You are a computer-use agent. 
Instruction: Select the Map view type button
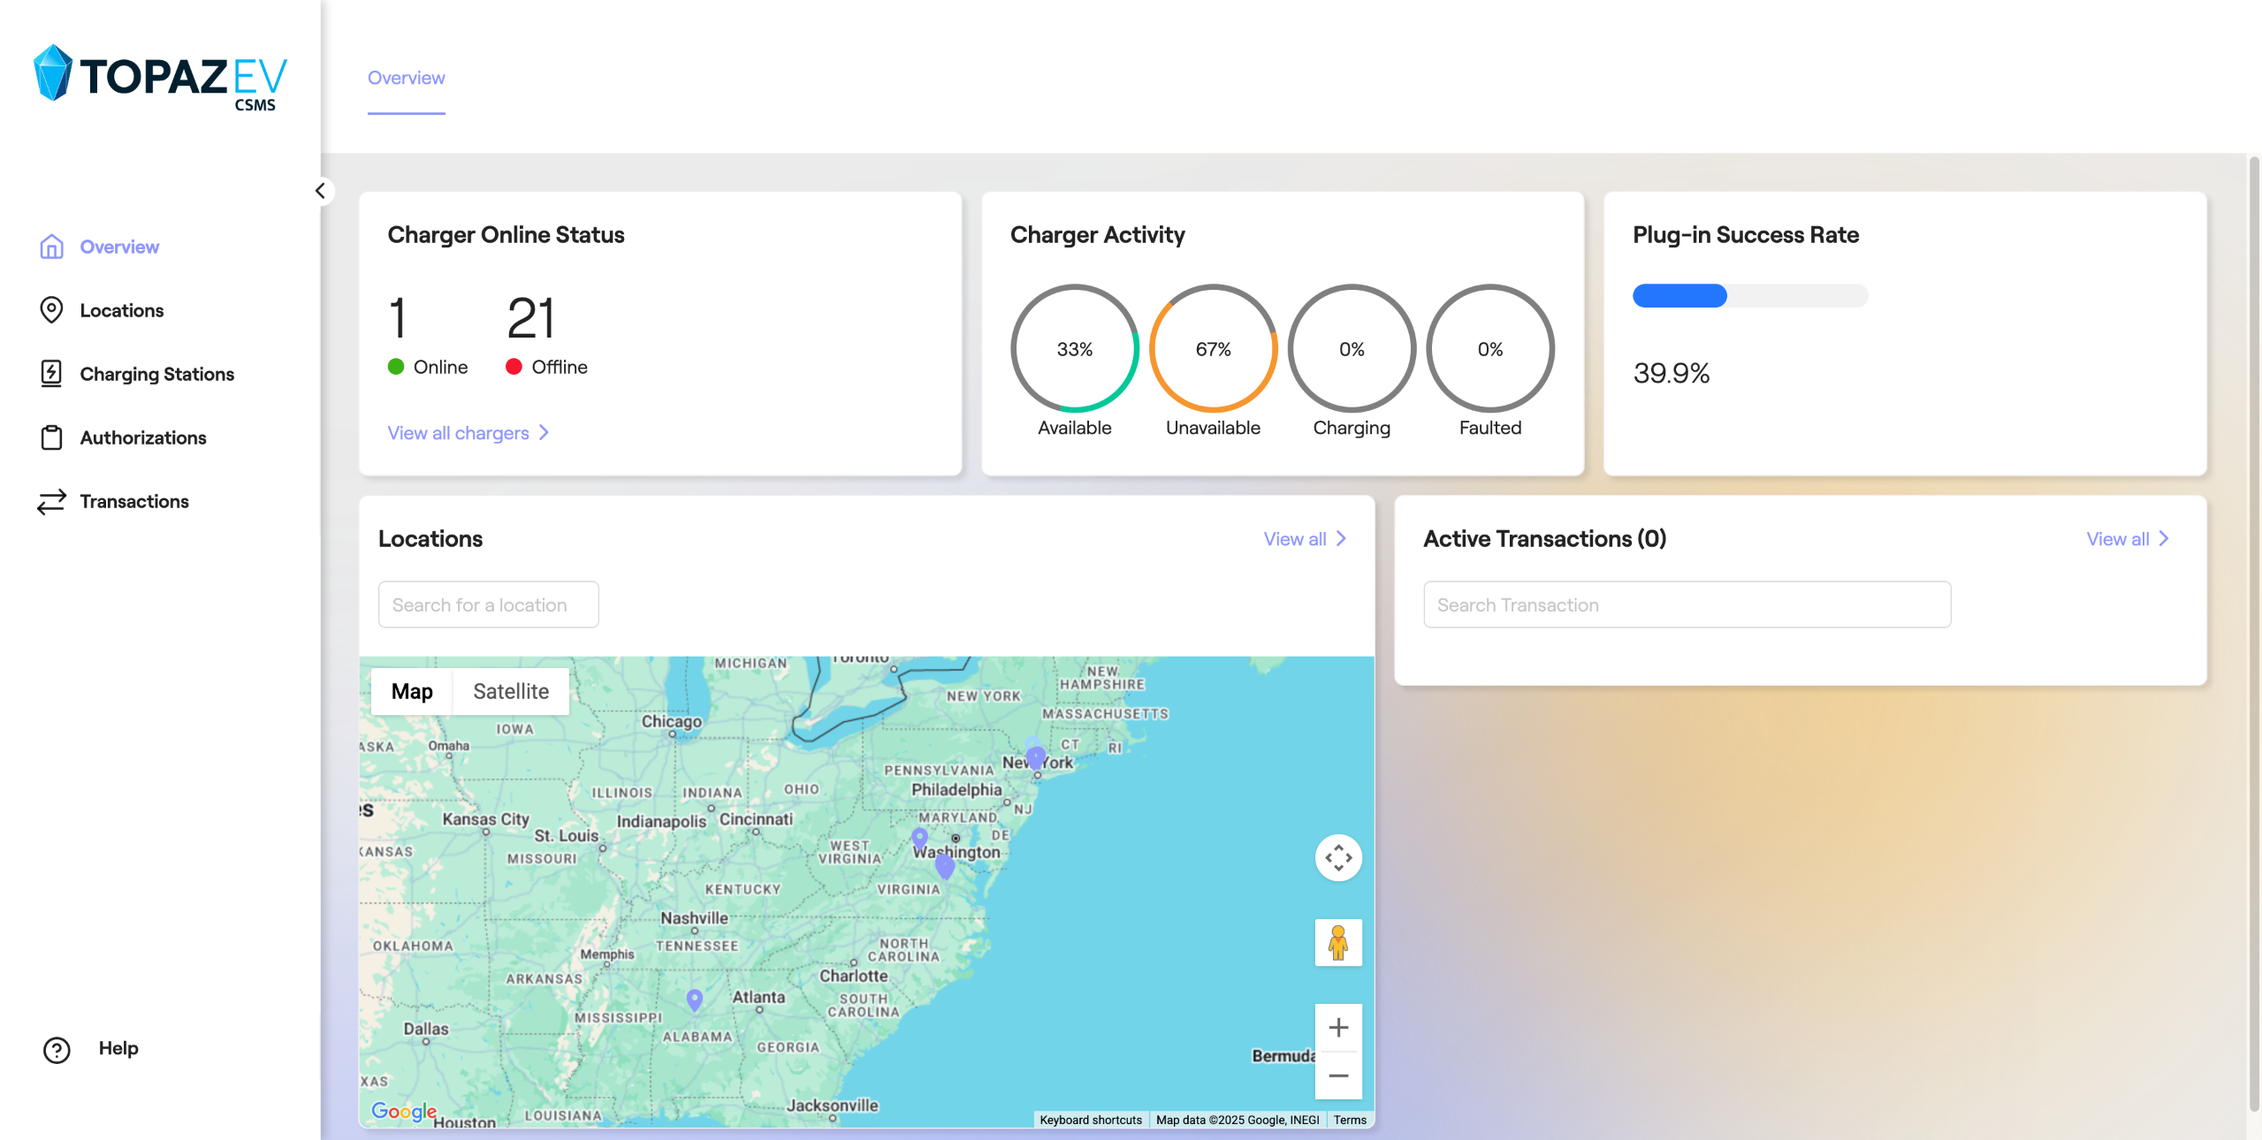tap(412, 691)
